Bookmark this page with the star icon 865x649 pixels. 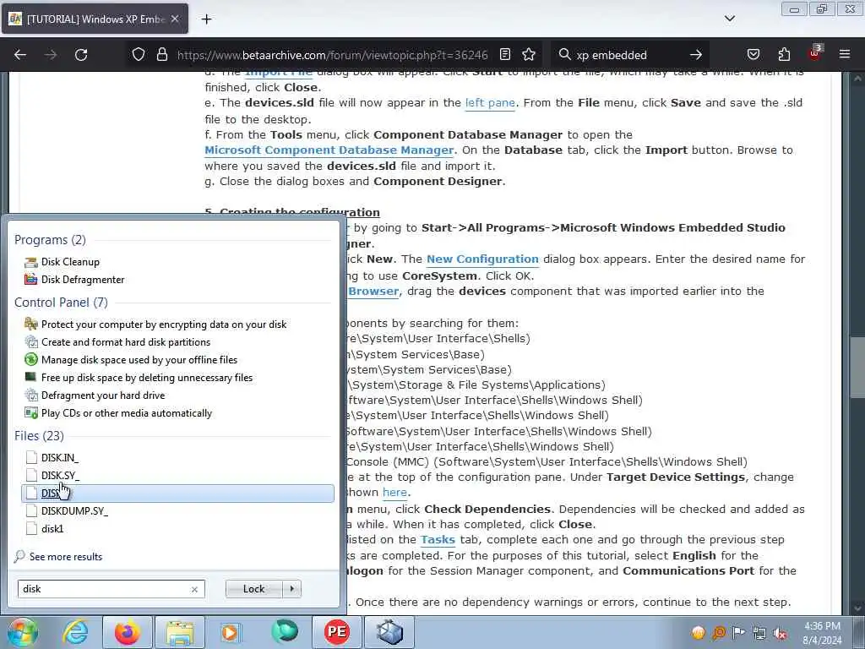click(x=529, y=55)
